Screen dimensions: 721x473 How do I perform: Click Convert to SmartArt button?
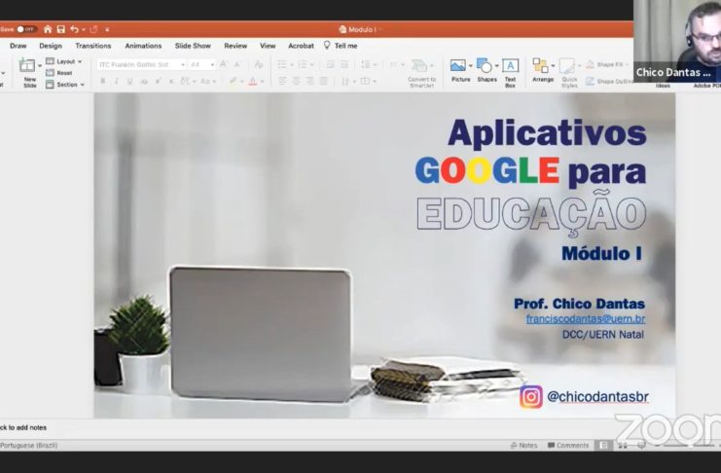coord(421,73)
